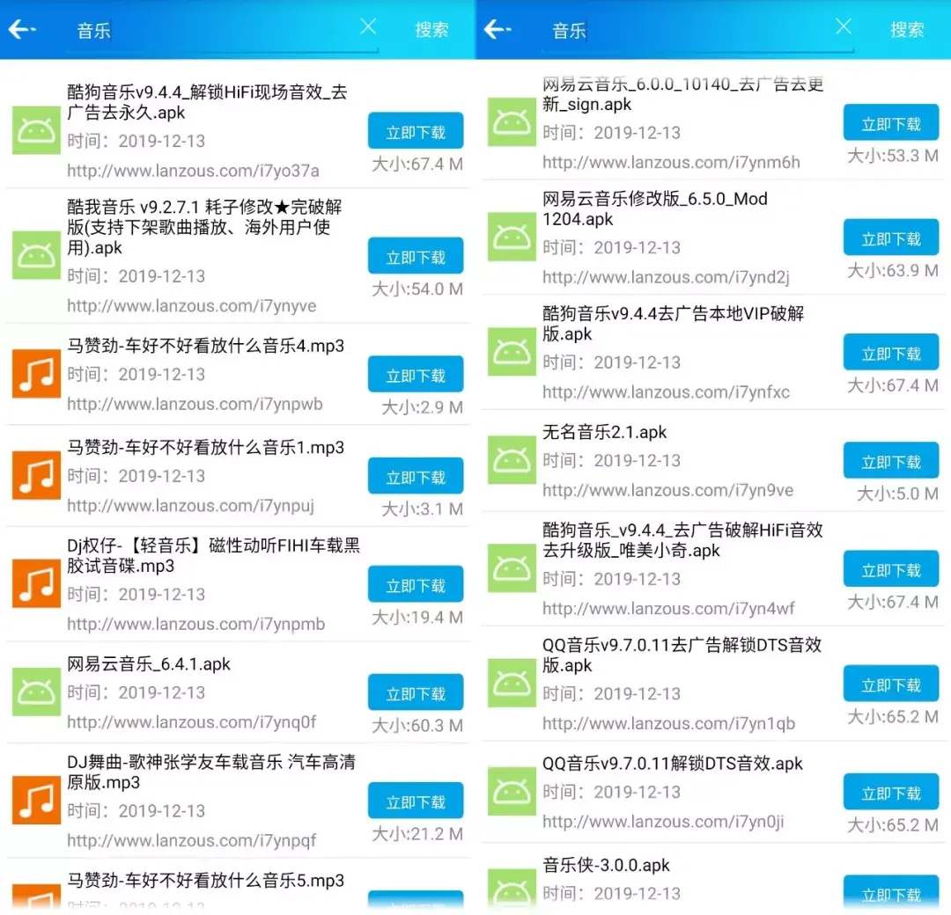Select file name 音乐侠-3.0.0.apk
The height and width of the screenshot is (915, 951).
click(606, 866)
